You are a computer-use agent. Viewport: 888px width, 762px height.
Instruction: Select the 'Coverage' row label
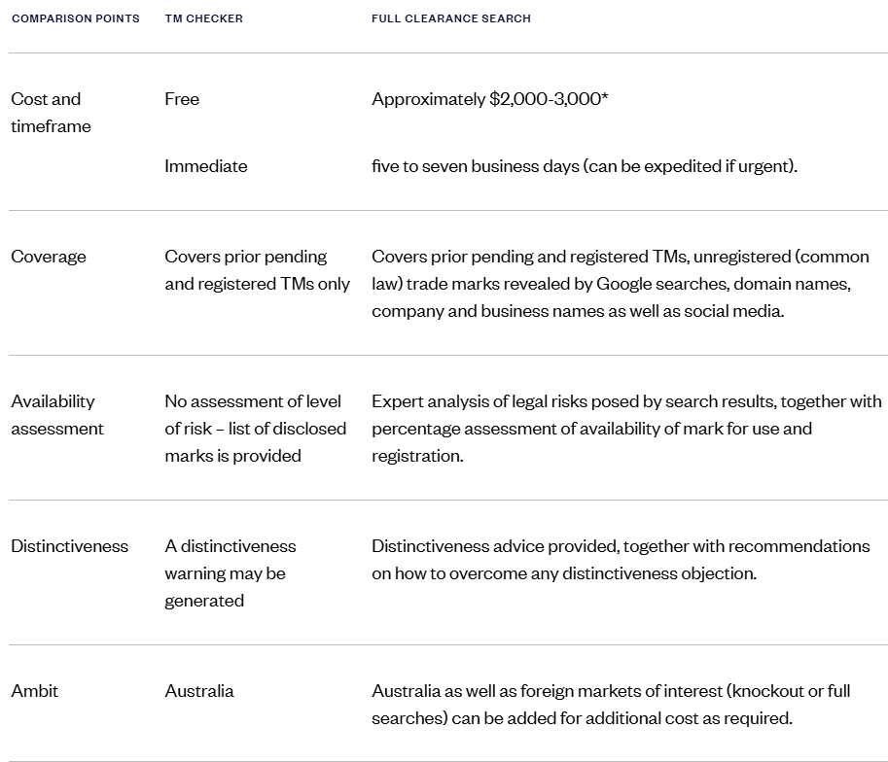click(x=49, y=257)
